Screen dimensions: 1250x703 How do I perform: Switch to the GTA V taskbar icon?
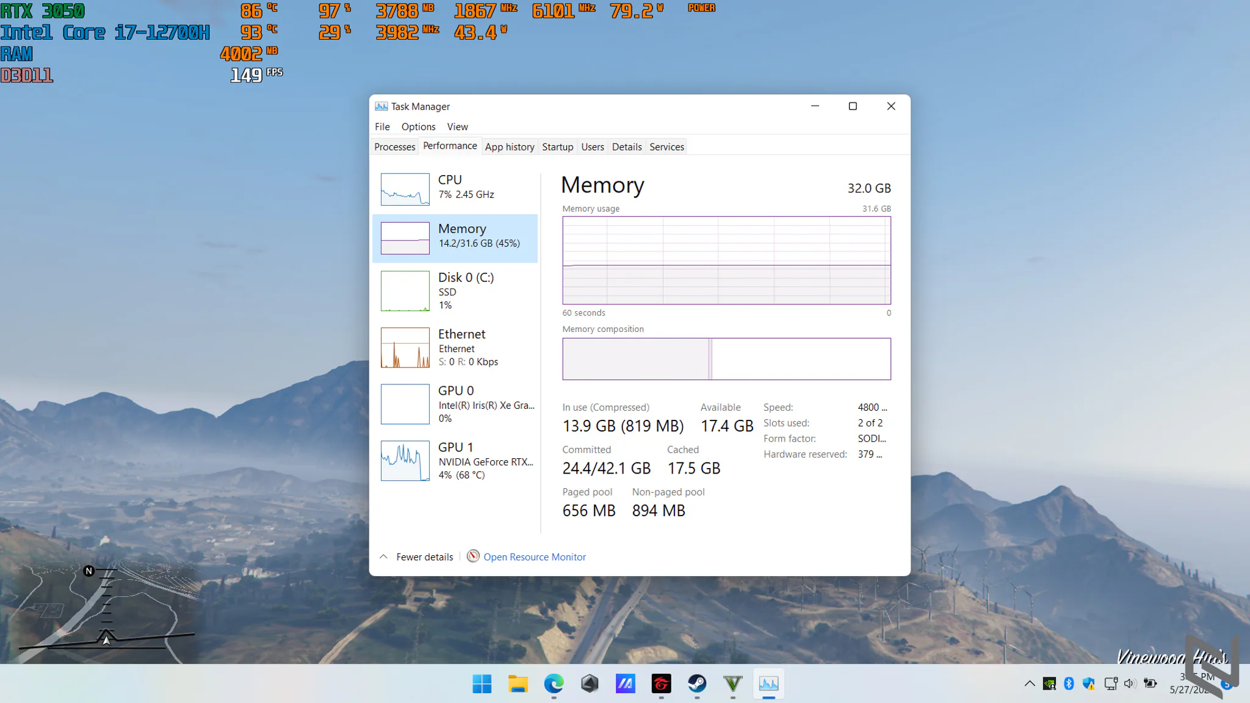(x=732, y=683)
